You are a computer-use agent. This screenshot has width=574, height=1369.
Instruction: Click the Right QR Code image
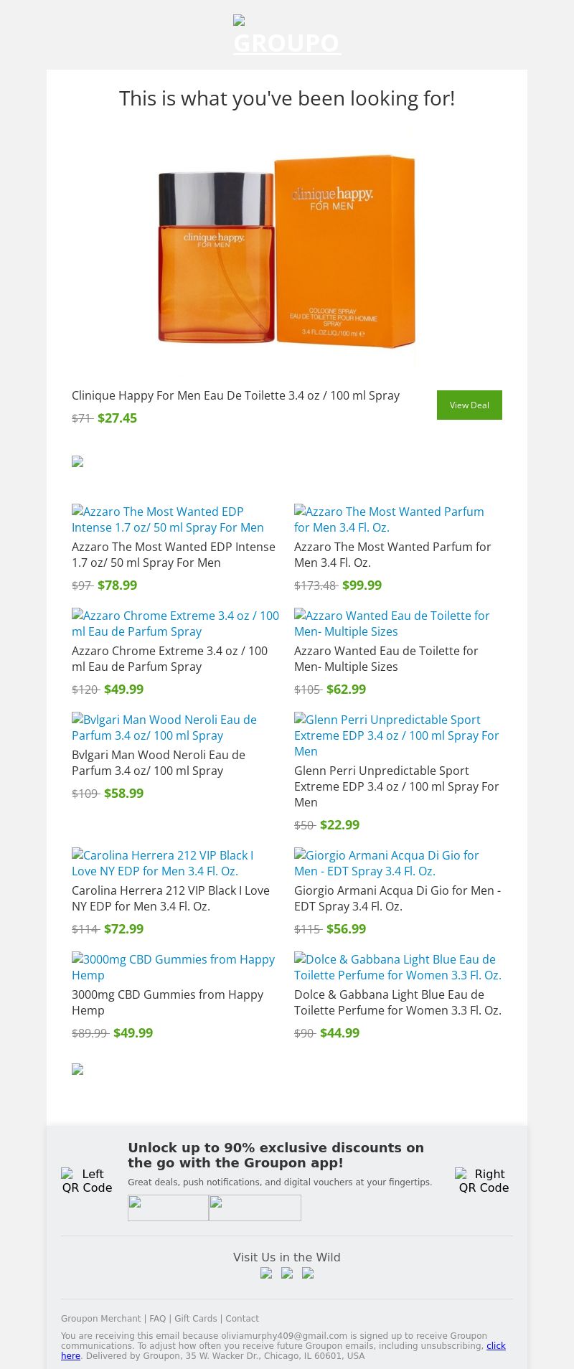(484, 1180)
